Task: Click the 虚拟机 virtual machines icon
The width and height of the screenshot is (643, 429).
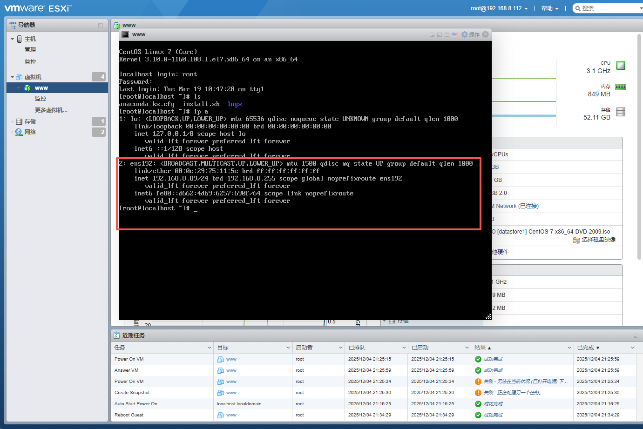Action: point(19,77)
